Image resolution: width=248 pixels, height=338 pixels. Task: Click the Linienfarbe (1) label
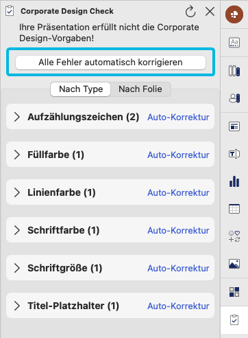62,192
